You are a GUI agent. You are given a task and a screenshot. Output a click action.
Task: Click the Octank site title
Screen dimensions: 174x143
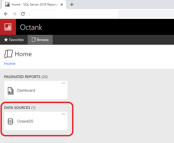pos(31,27)
